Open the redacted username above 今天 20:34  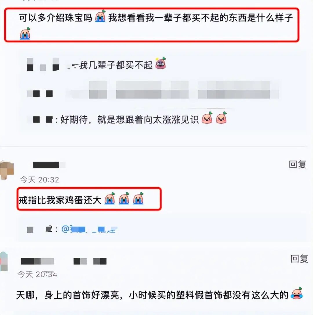63,261
